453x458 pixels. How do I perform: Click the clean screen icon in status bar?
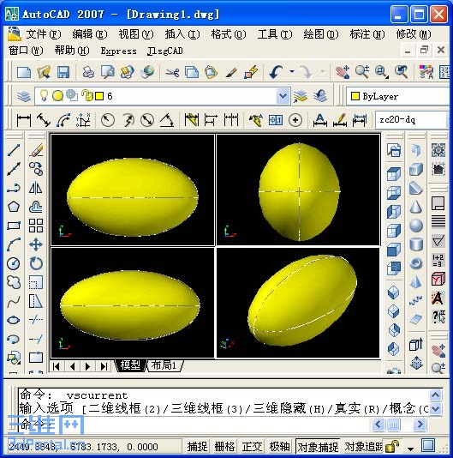point(428,445)
